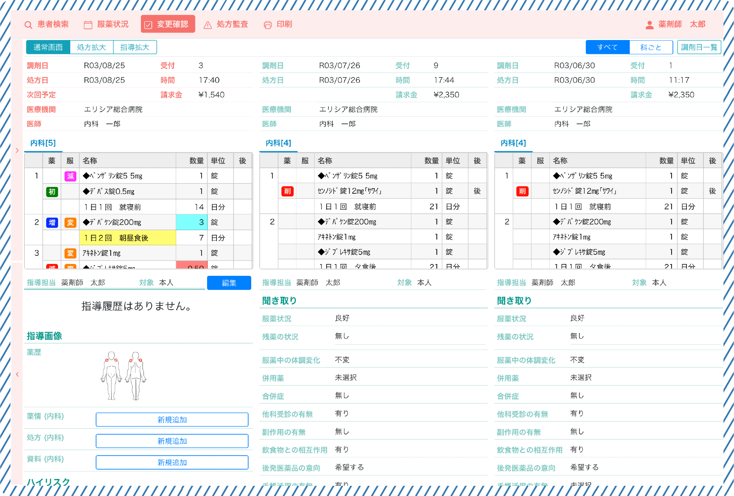Image resolution: width=734 pixels, height=496 pixels.
Task: Click yellow highlighted 1日2回 朝昼食後 cell
Action: click(x=128, y=238)
